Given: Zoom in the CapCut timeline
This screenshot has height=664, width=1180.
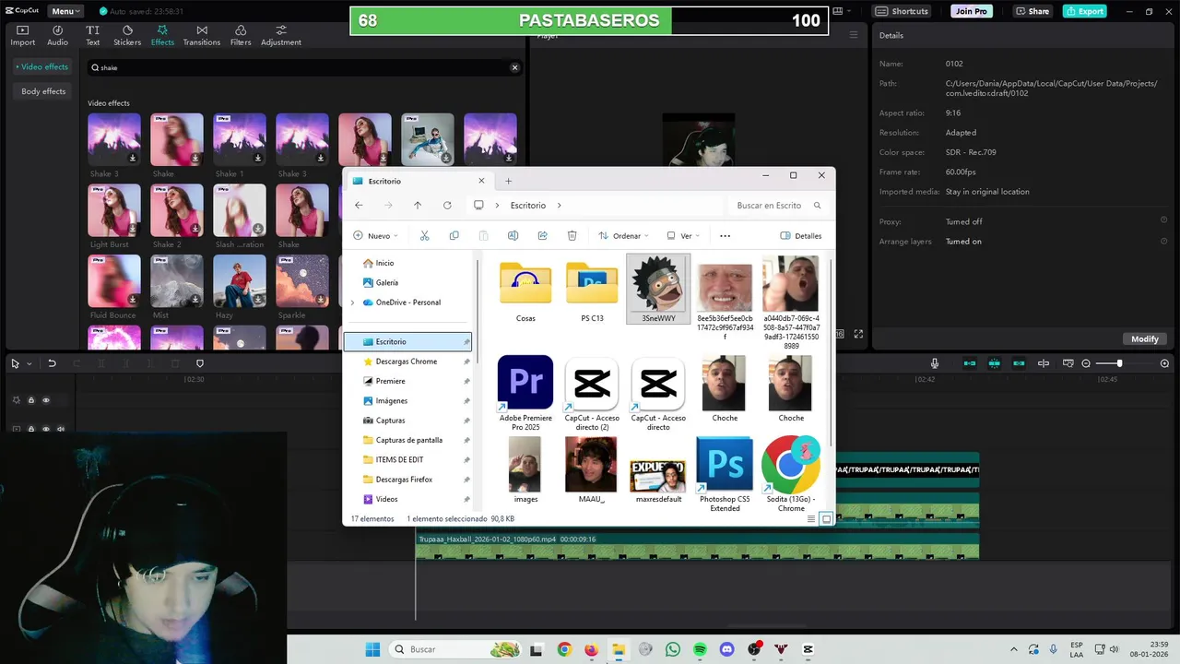Looking at the screenshot, I should 1164,363.
